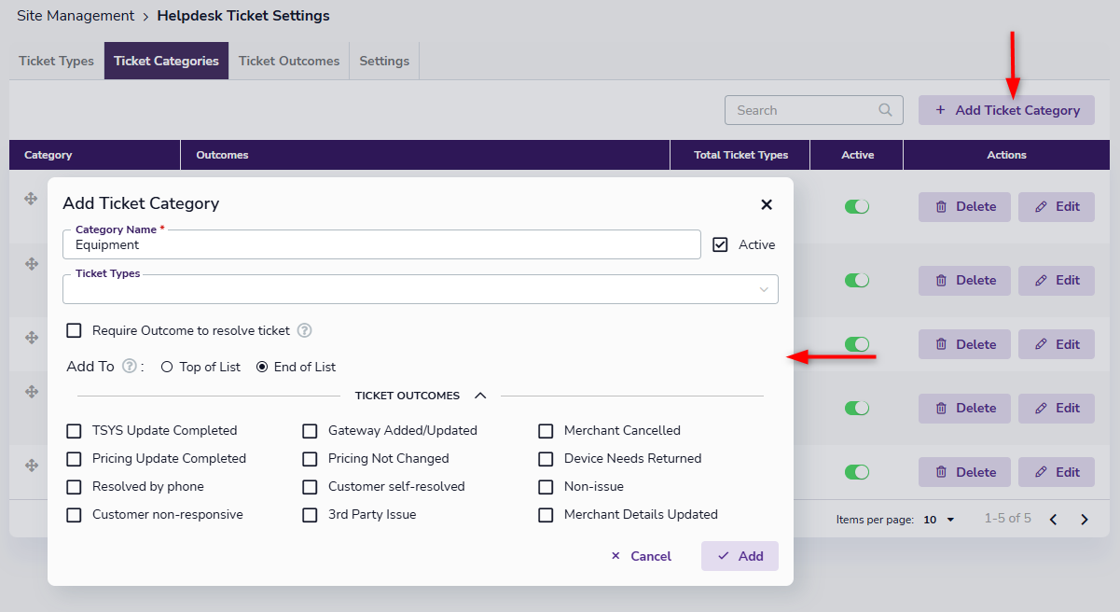Check TSYS Update Completed outcome

[x=74, y=431]
